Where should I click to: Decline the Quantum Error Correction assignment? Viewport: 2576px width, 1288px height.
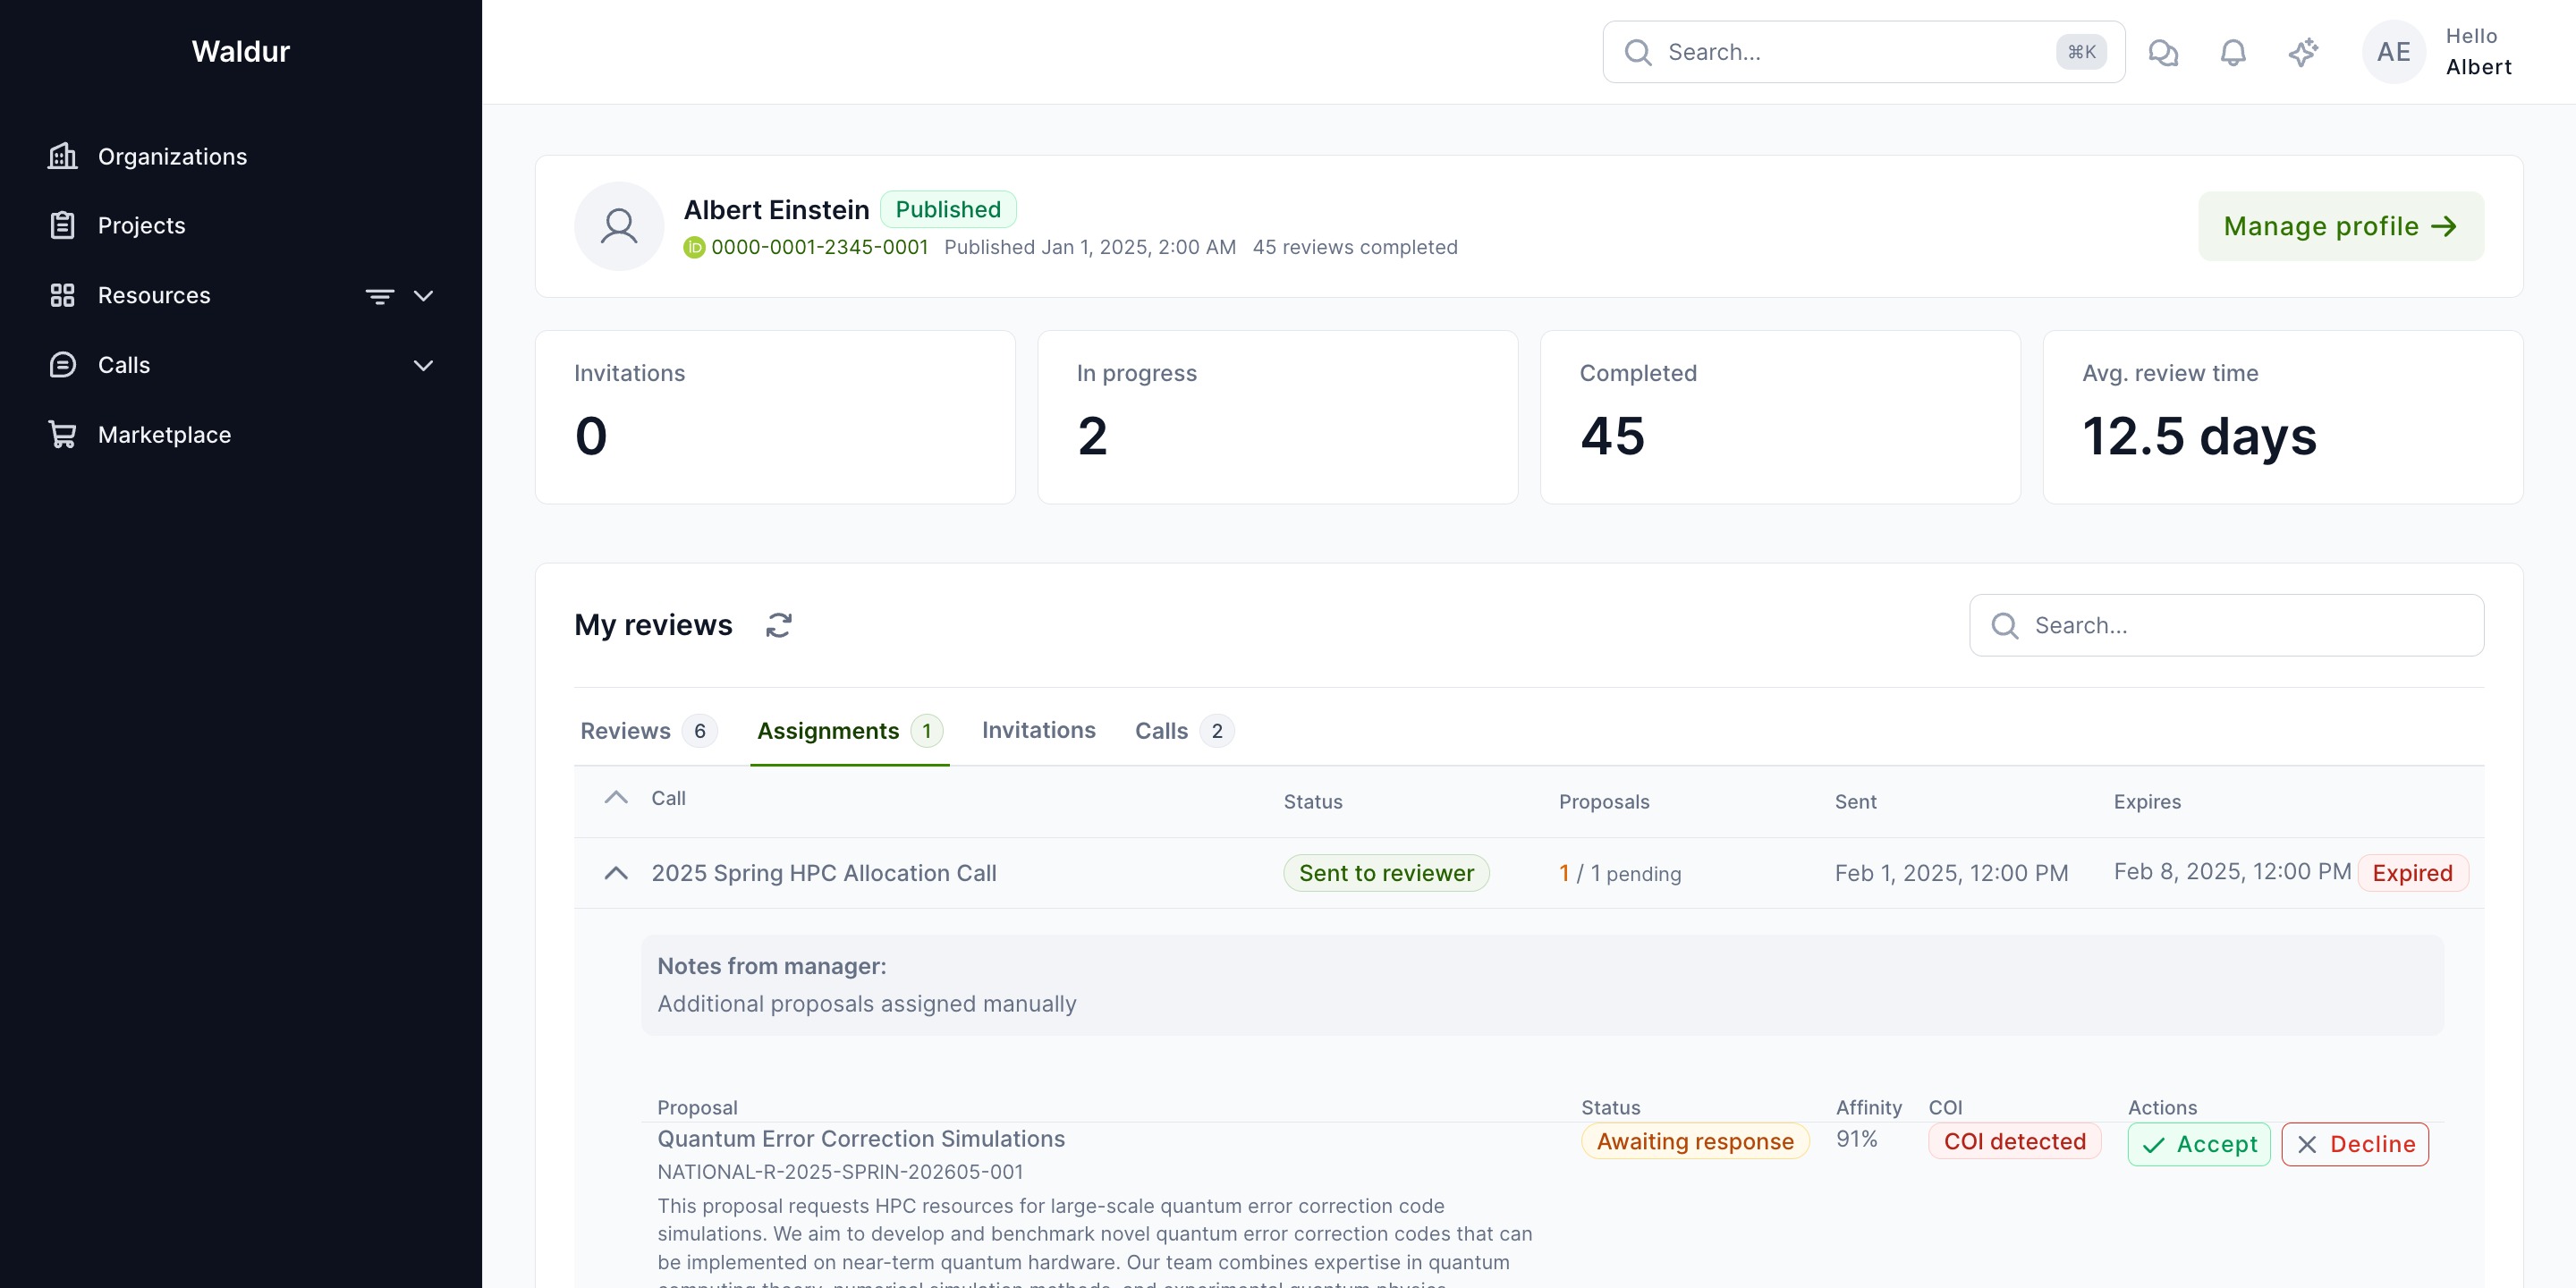[2355, 1144]
